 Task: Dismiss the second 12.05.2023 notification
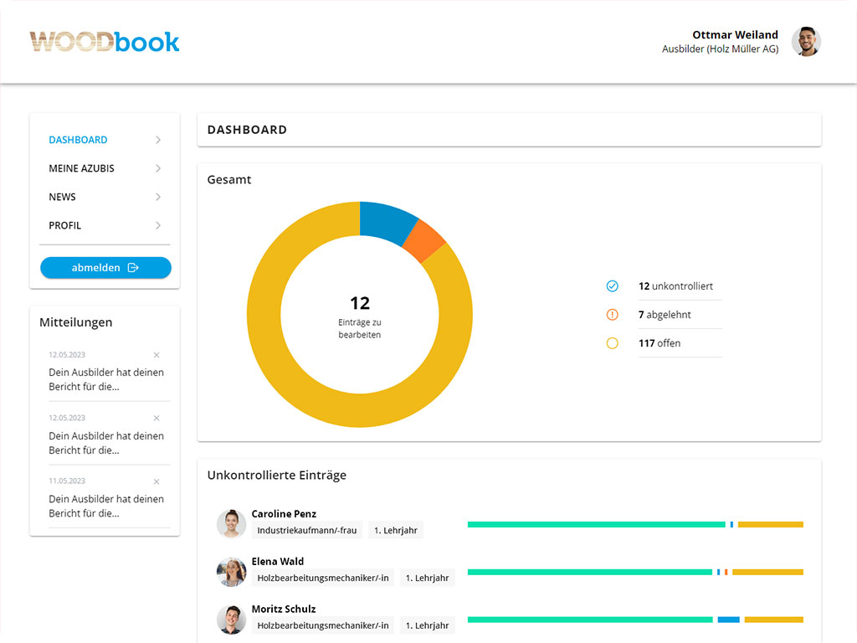coord(157,419)
